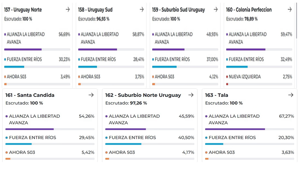Click Ahora 503 progress bar in Santa Candida
The image size is (299, 171).
point(50,159)
